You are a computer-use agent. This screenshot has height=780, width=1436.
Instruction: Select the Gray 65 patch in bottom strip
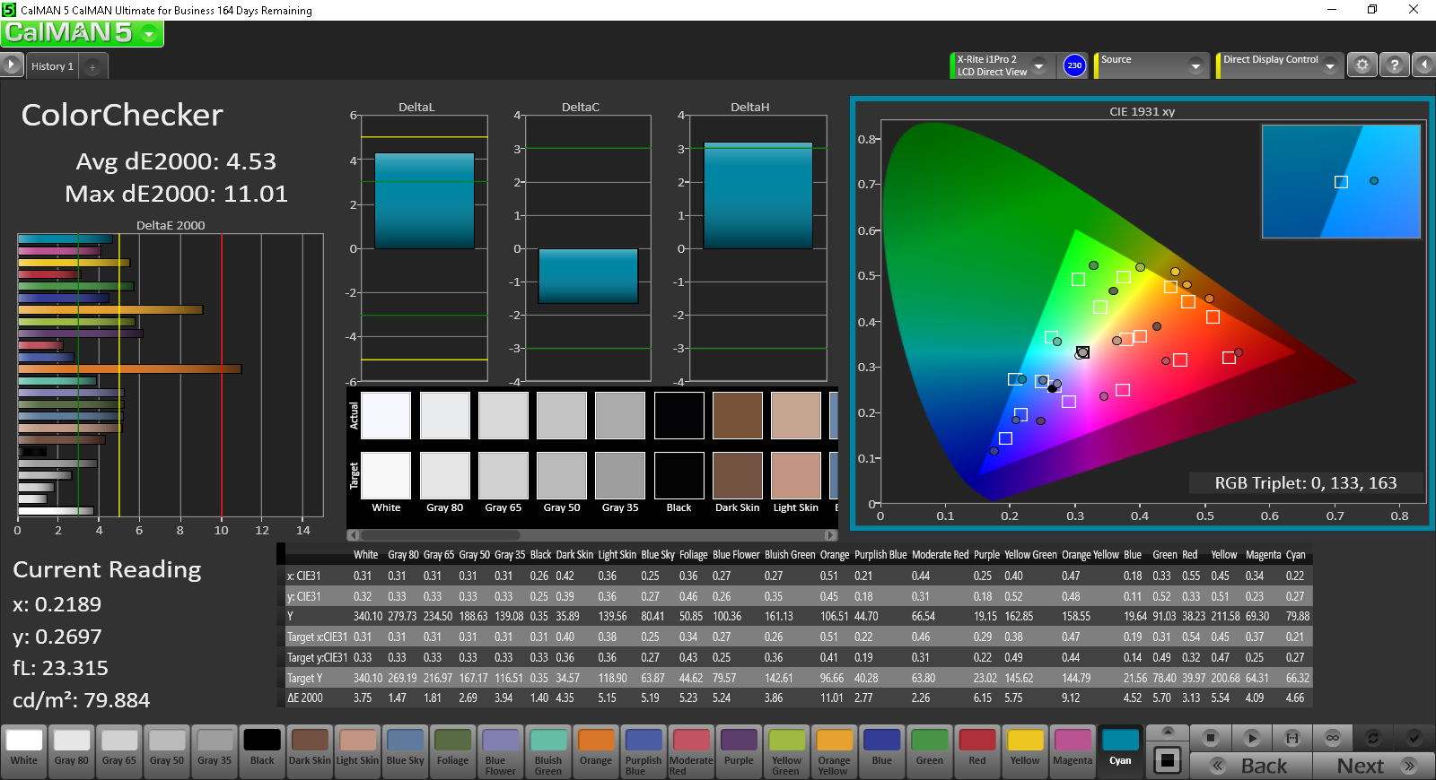click(119, 750)
